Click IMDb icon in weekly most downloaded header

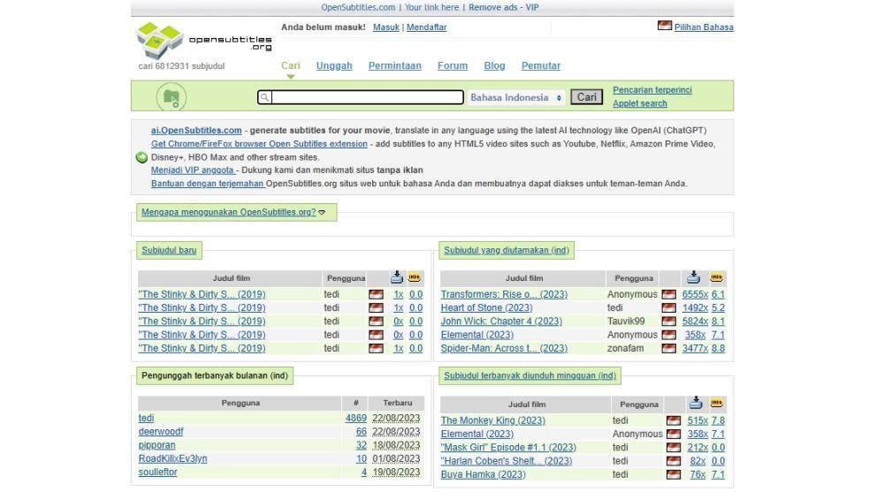[x=717, y=403]
